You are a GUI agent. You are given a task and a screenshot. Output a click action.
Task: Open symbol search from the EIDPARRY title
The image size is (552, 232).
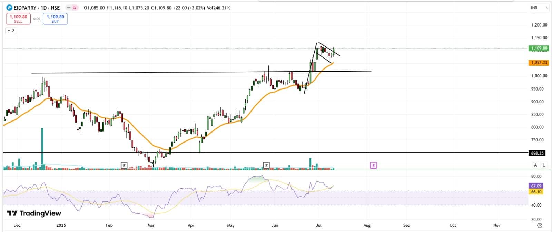(24, 8)
